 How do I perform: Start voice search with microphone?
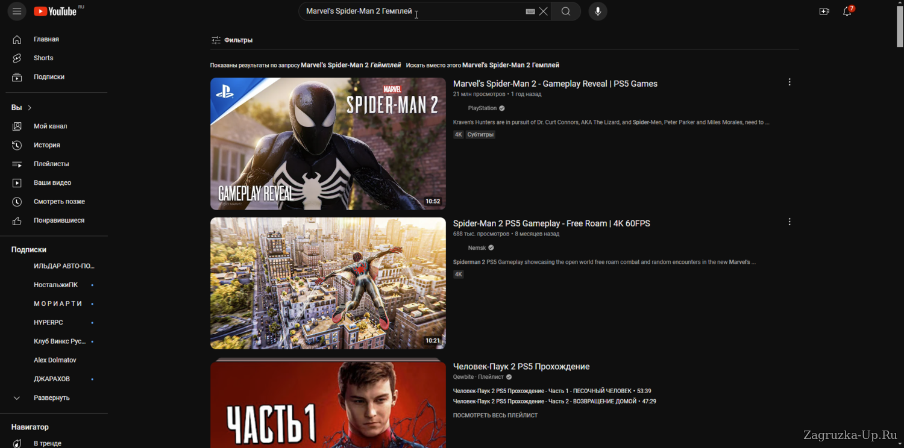tap(597, 11)
